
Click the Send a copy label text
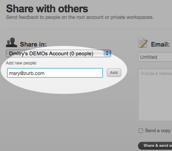(158, 131)
